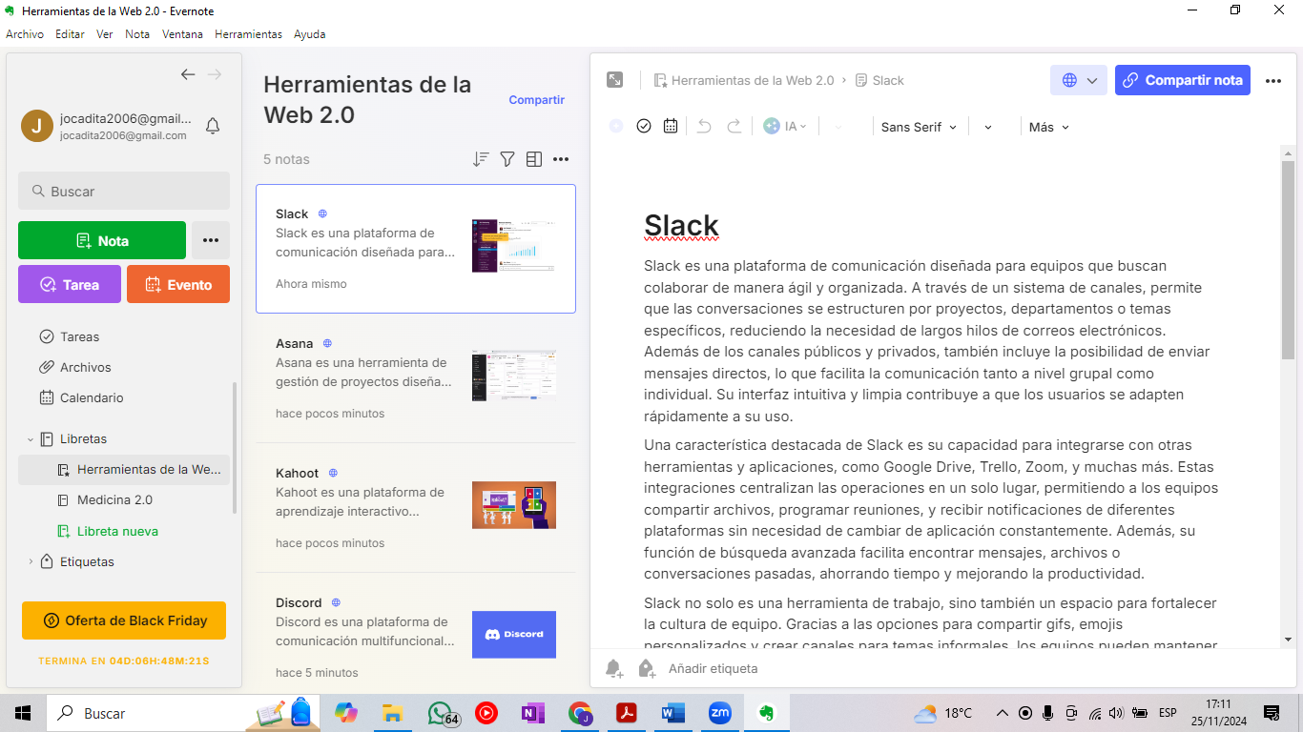This screenshot has width=1303, height=732.
Task: Add a reminder with the bell icon
Action: coord(614,668)
